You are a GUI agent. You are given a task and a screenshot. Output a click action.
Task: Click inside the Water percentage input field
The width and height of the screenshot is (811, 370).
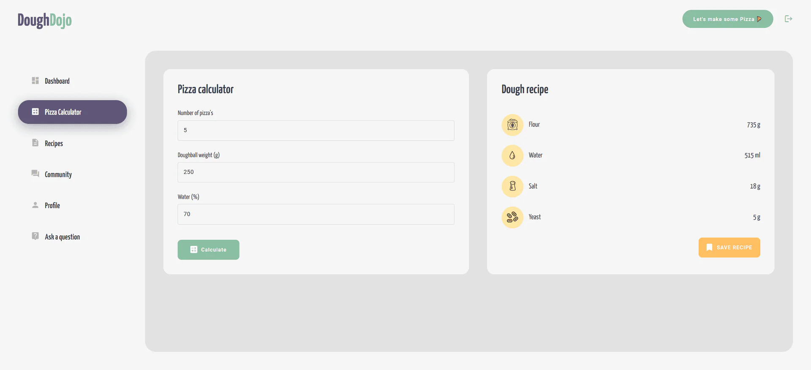tap(316, 214)
